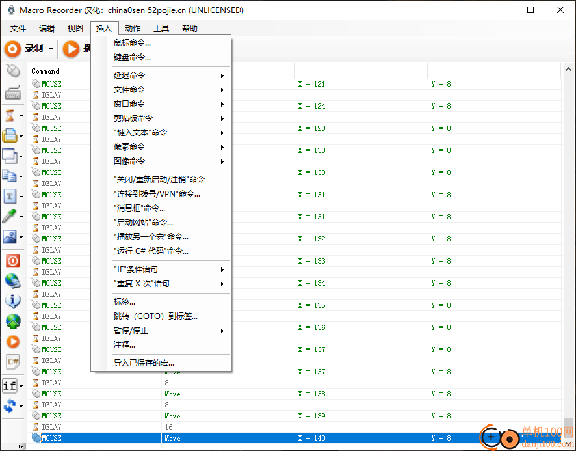Select the MOUSE row with X = 140

(295, 438)
